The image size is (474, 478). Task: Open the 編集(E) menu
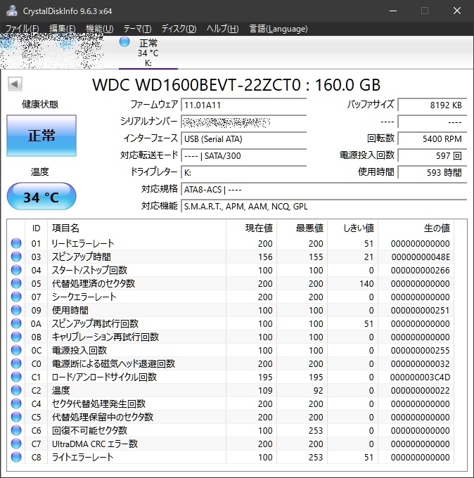click(x=63, y=29)
